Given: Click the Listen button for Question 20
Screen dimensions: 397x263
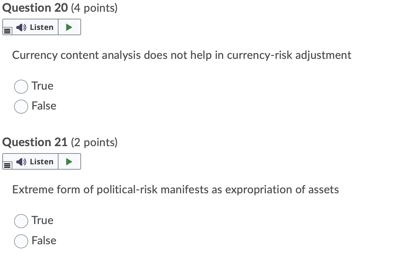Looking at the screenshot, I should (35, 27).
